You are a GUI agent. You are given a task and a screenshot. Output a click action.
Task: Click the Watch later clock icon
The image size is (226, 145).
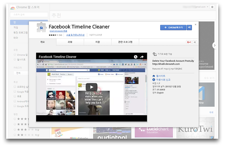[136, 57]
